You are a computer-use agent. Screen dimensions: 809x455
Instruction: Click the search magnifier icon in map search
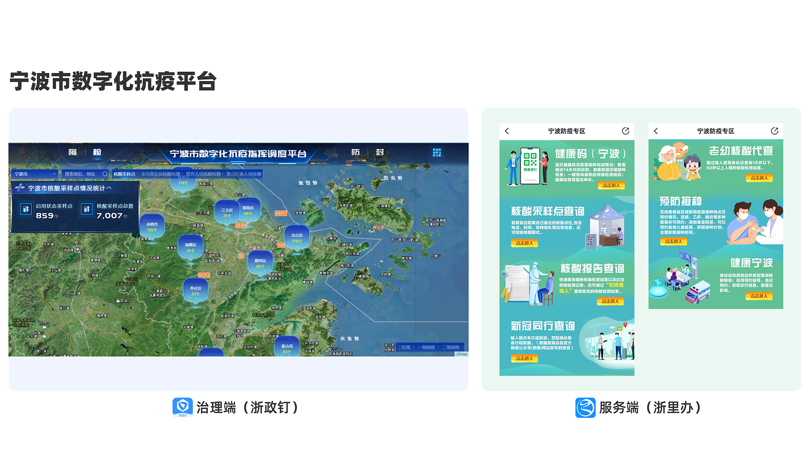(x=105, y=174)
